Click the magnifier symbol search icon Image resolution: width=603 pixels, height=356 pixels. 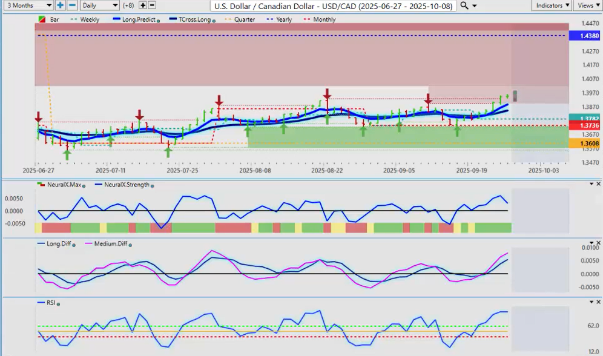pos(464,5)
